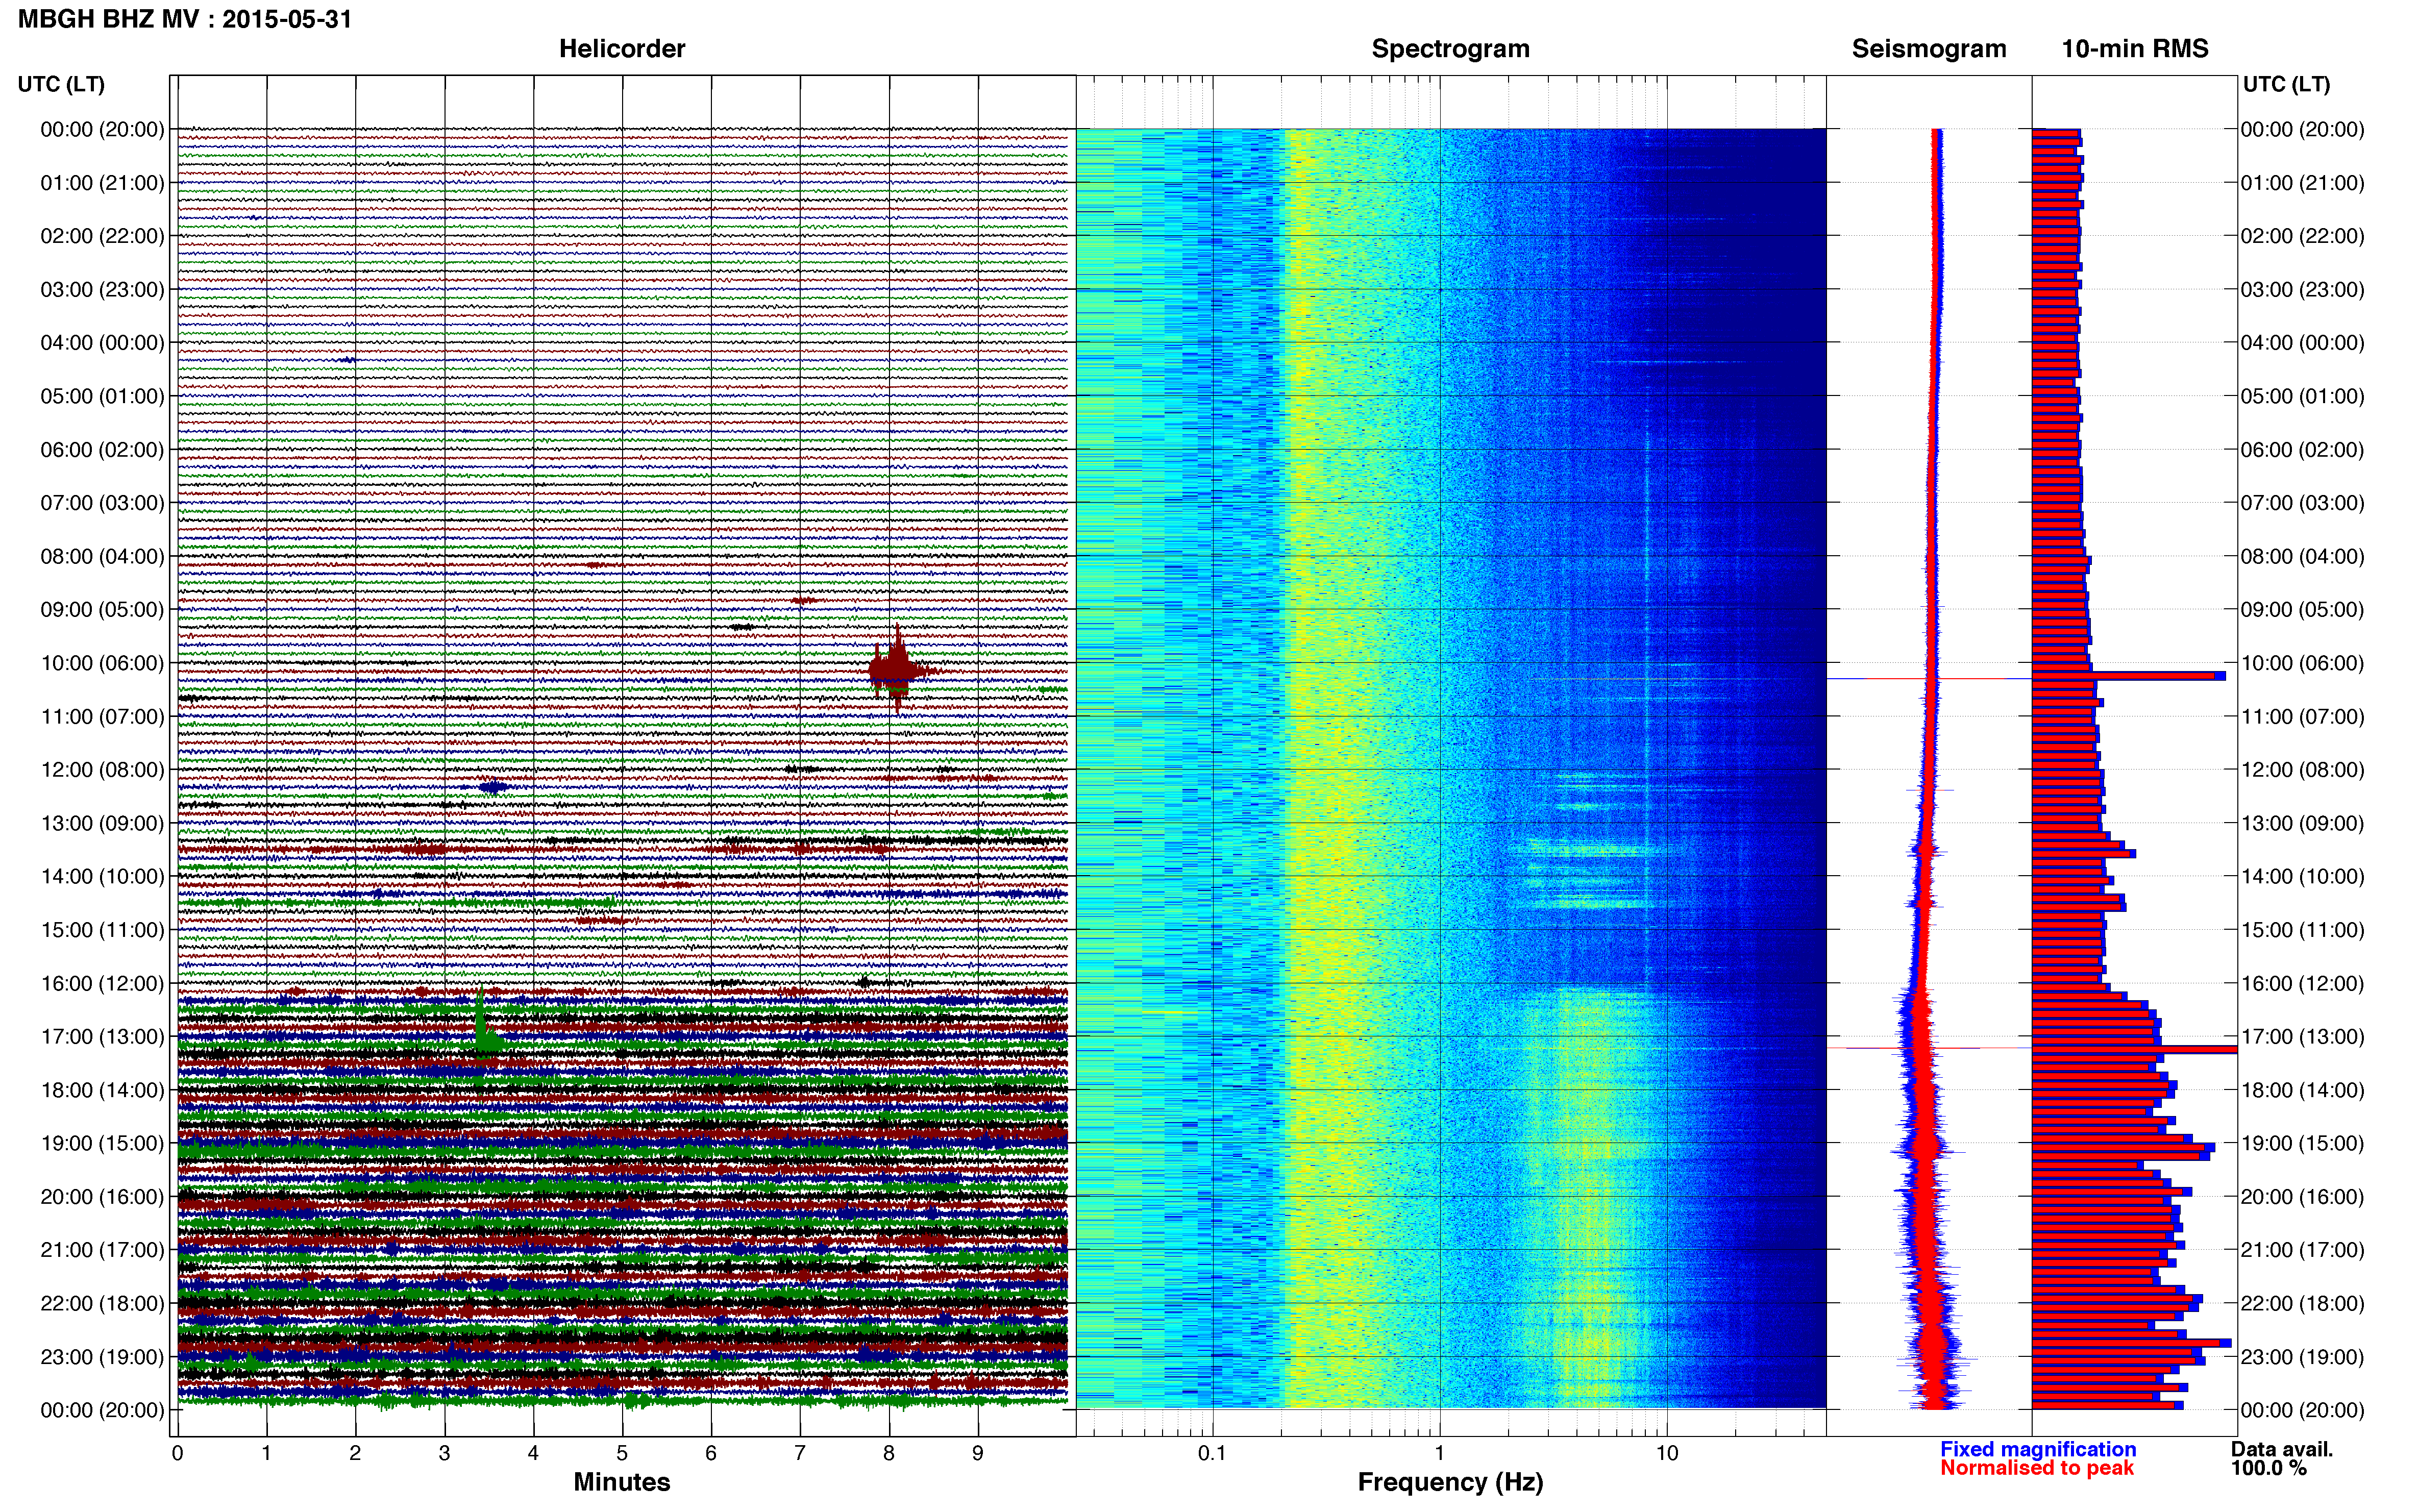2419x1512 pixels.
Task: Click the 'Data avail.' label
Action: [x=2282, y=1449]
